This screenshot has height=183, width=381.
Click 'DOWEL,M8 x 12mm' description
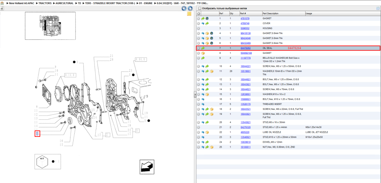(272, 142)
